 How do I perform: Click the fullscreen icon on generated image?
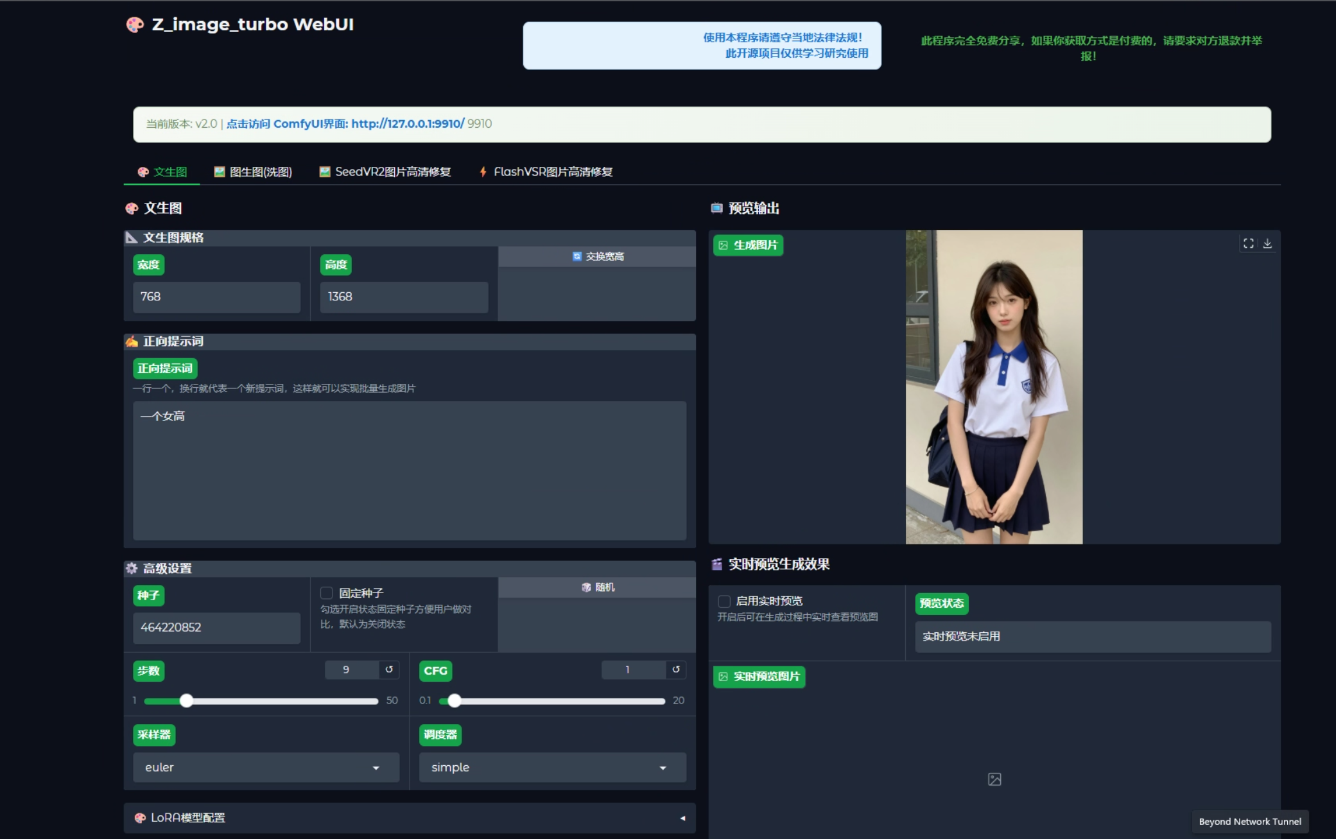1248,243
